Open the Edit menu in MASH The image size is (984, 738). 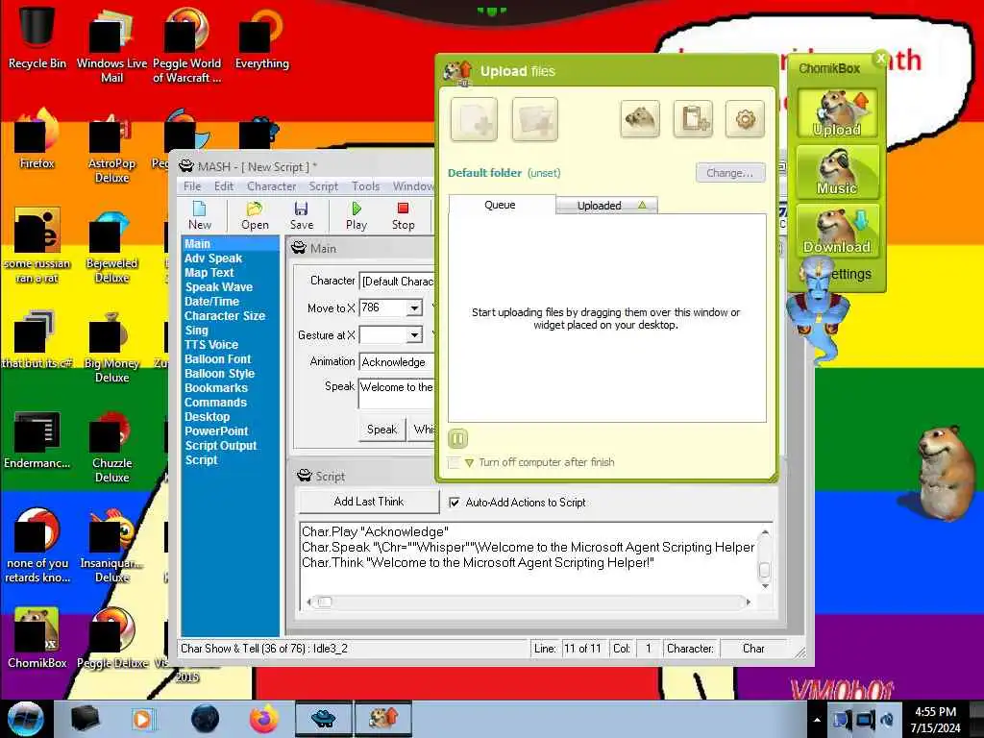point(223,186)
